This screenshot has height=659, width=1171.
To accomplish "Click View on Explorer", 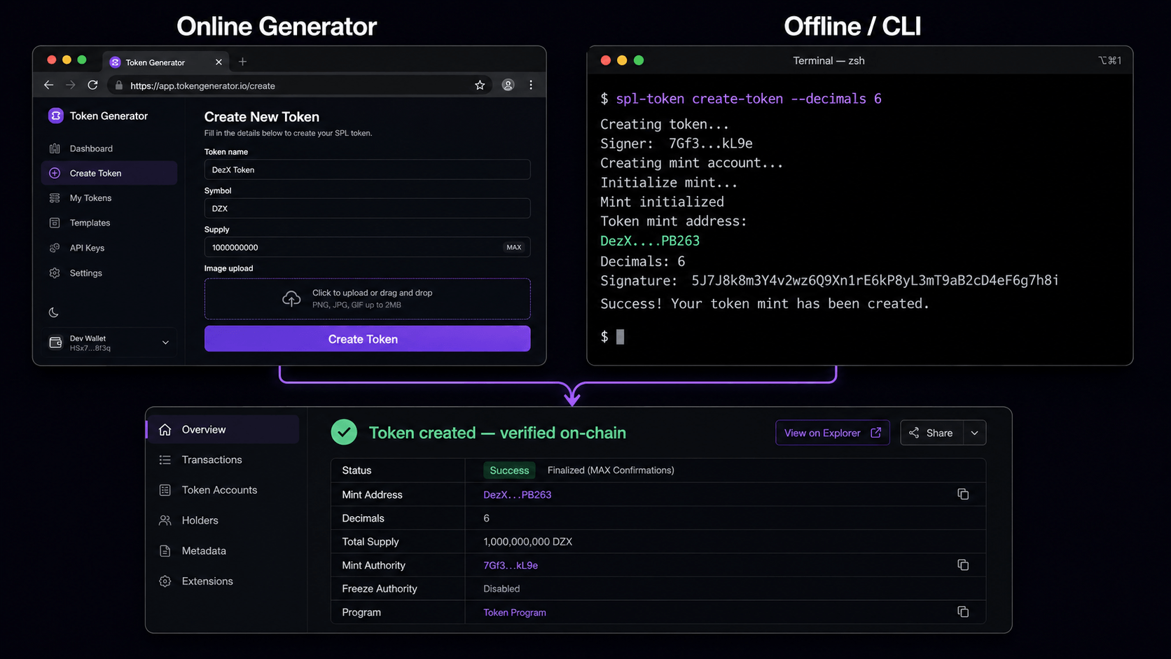I will pyautogui.click(x=832, y=433).
